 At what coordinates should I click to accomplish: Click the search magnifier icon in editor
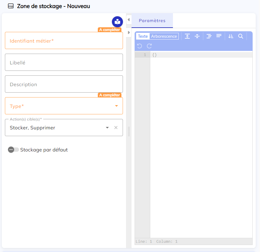[x=241, y=36]
